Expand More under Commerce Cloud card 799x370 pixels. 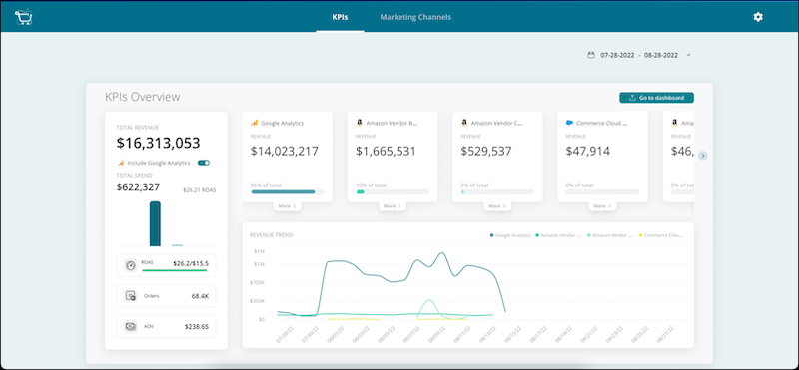tap(603, 206)
